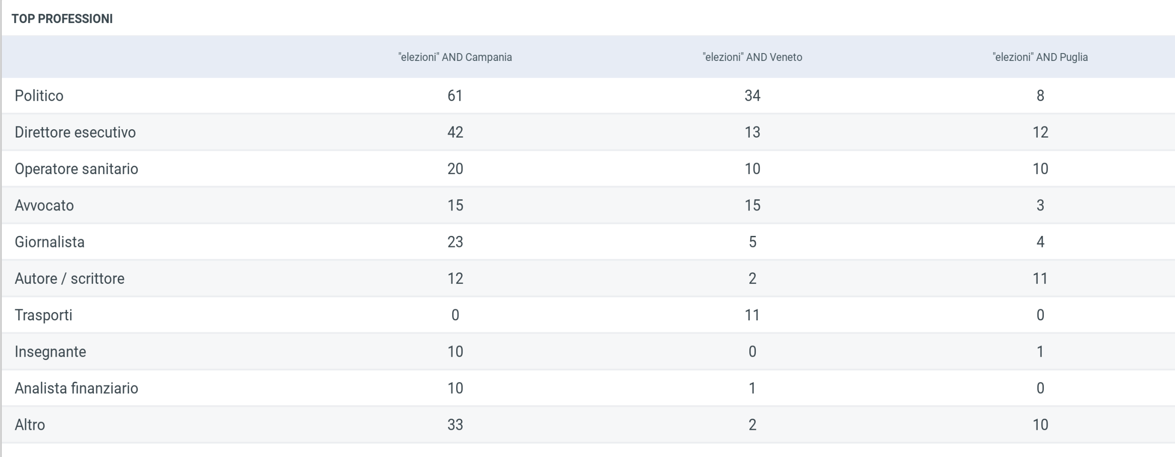Click the Insegnante row label

[50, 351]
